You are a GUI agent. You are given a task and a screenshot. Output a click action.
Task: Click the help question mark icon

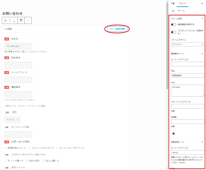[x=174, y=133]
